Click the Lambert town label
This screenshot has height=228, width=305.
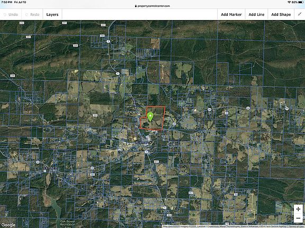[x=50, y=168]
